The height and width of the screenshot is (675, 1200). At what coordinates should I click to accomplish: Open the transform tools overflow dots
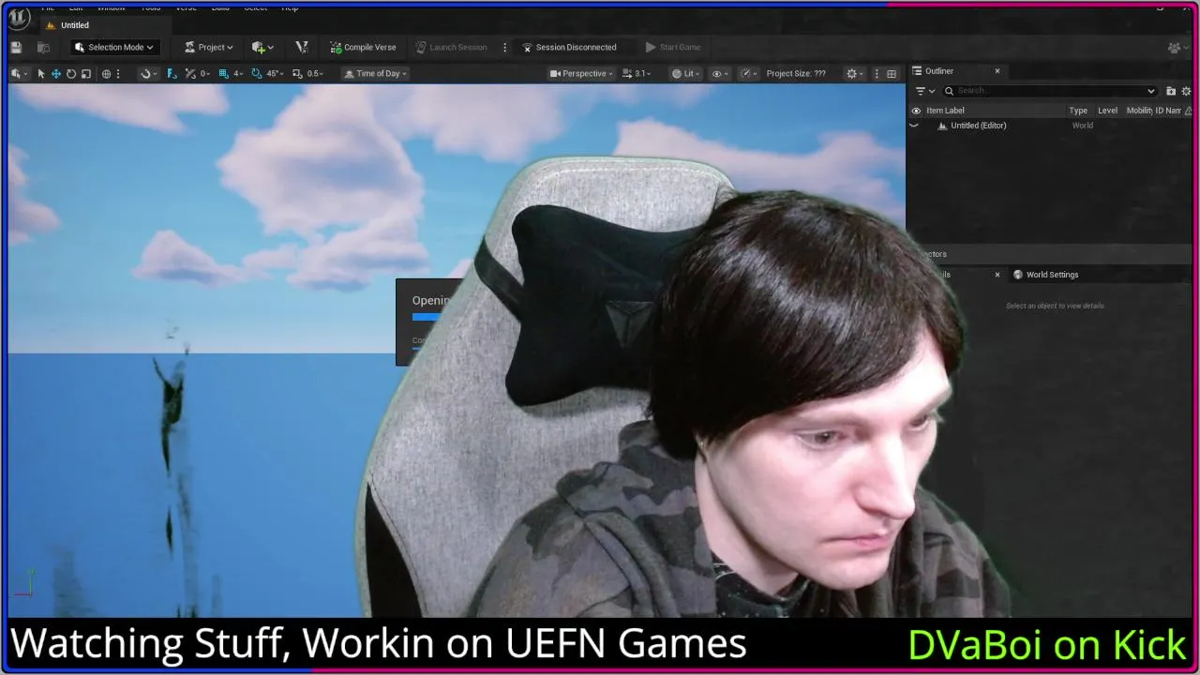point(118,73)
